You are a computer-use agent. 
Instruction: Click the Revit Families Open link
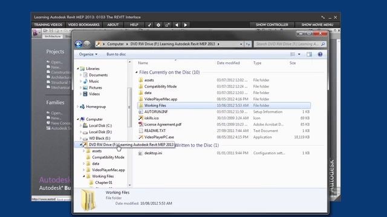(x=56, y=113)
